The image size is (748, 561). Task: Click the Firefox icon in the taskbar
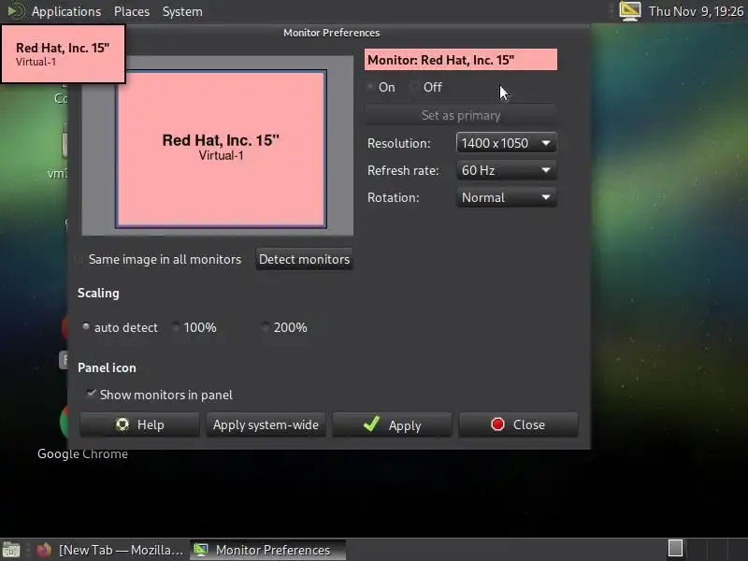[44, 550]
